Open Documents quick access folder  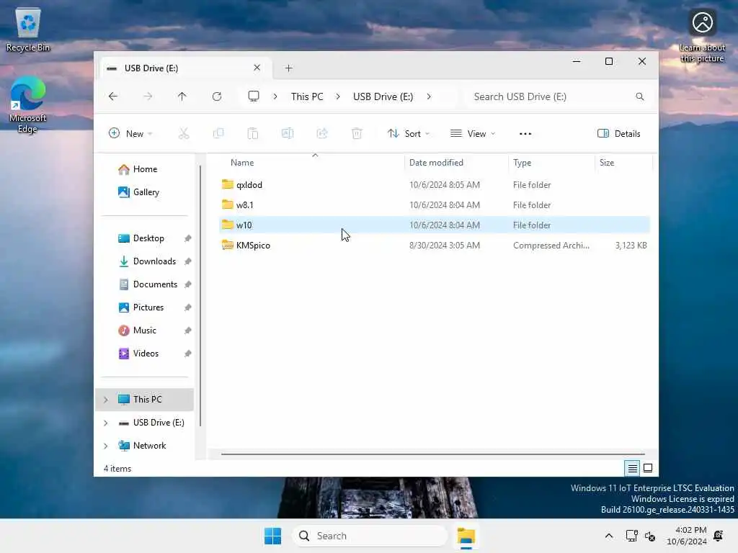tap(145, 284)
